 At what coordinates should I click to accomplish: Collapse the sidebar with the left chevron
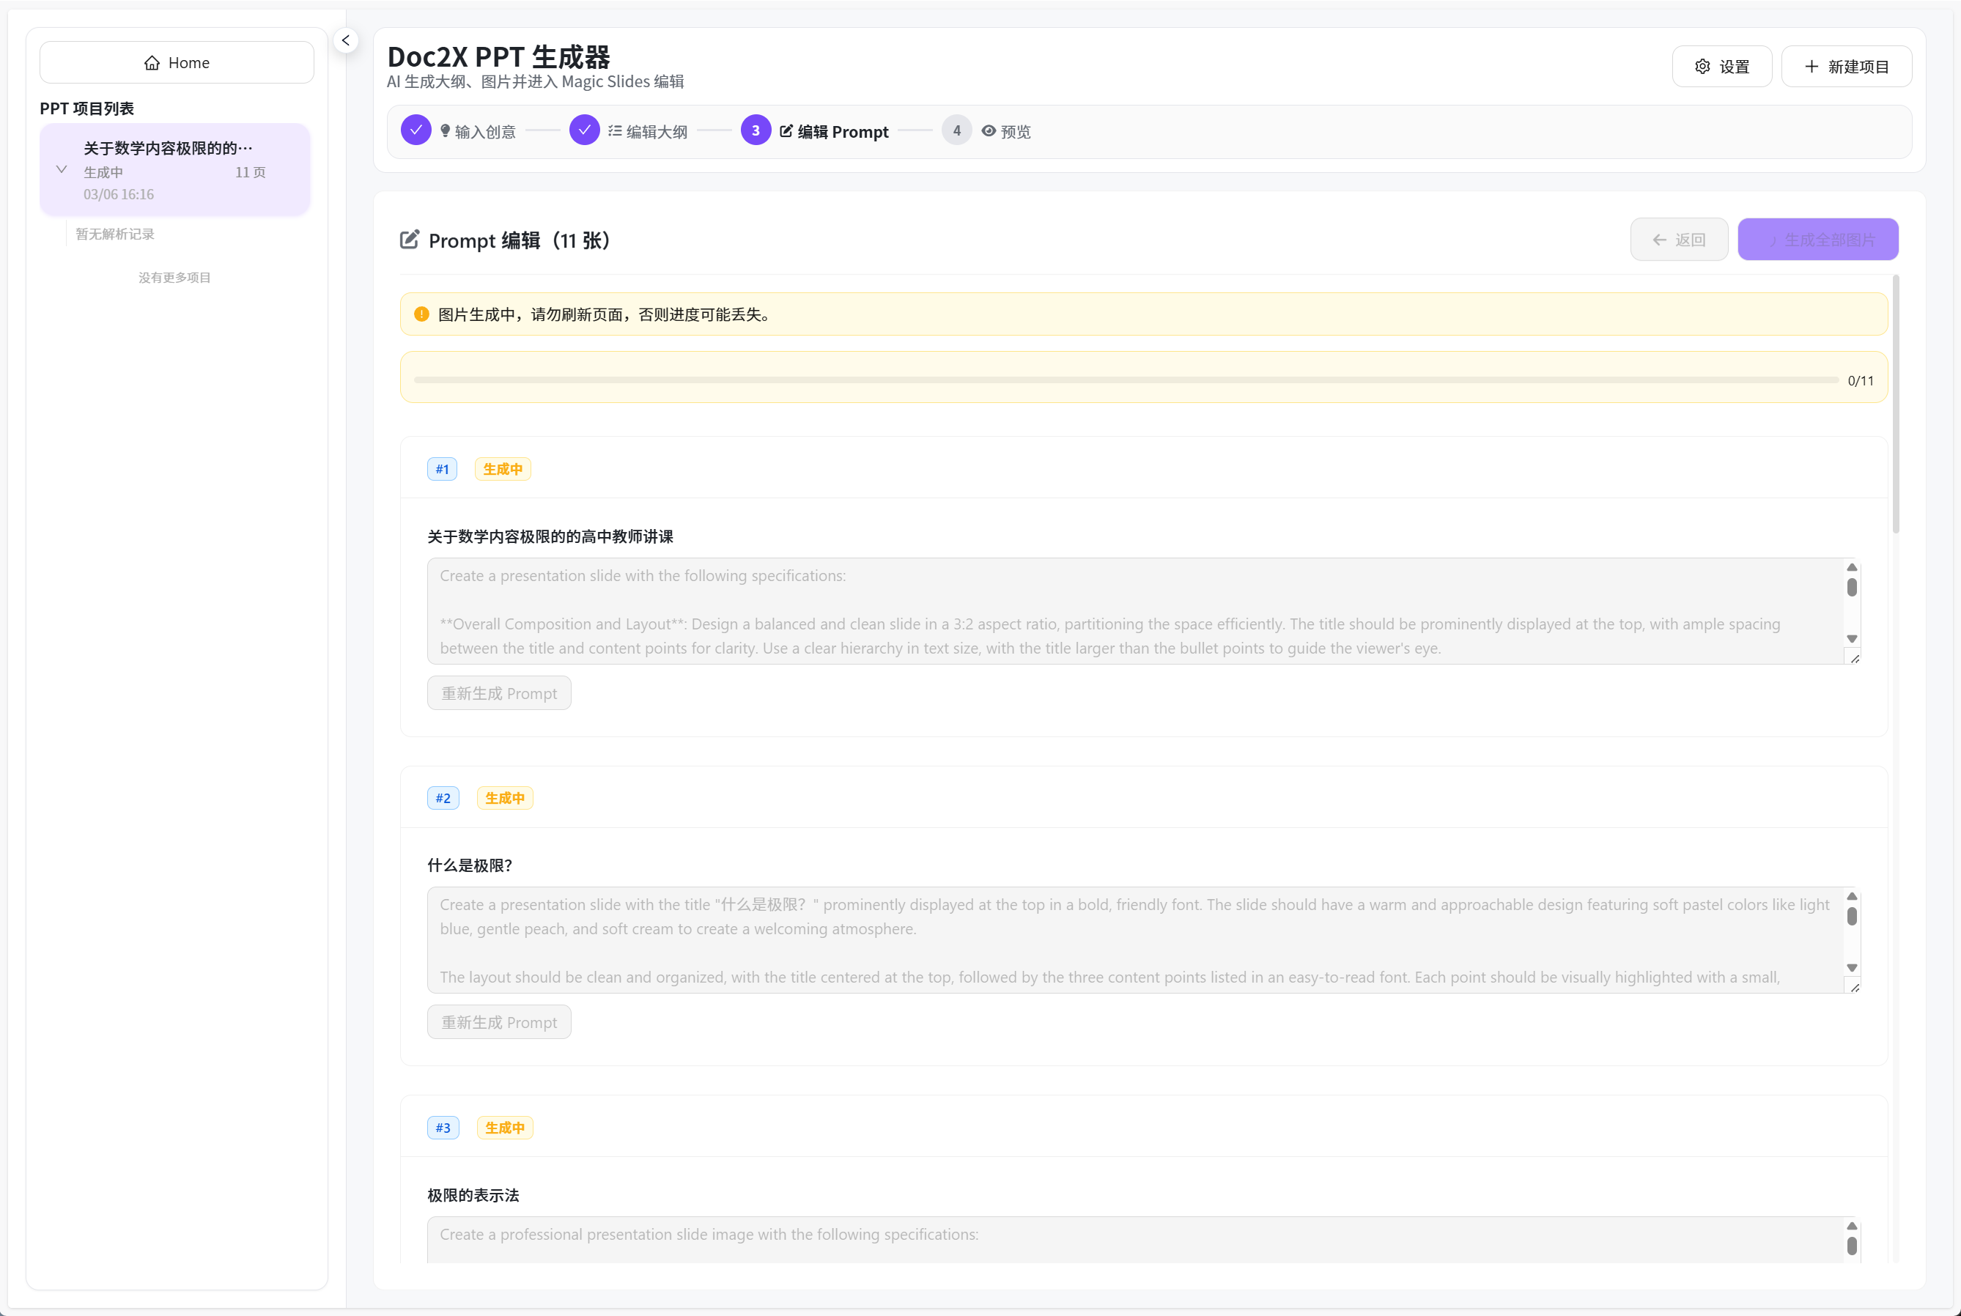click(x=346, y=40)
